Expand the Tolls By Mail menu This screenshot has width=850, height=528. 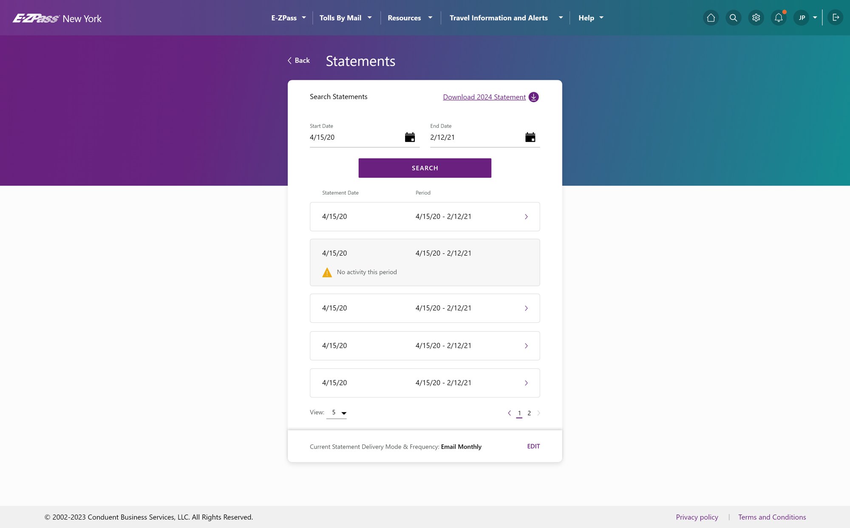(346, 18)
